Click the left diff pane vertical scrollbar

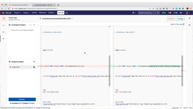pyautogui.click(x=109, y=71)
